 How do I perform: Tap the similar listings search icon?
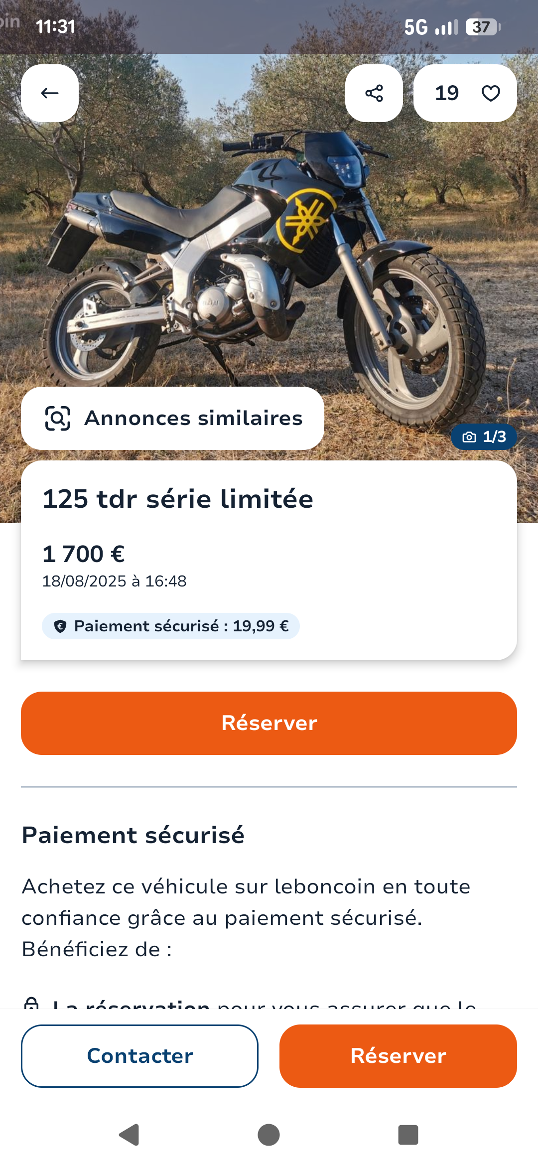click(x=58, y=418)
